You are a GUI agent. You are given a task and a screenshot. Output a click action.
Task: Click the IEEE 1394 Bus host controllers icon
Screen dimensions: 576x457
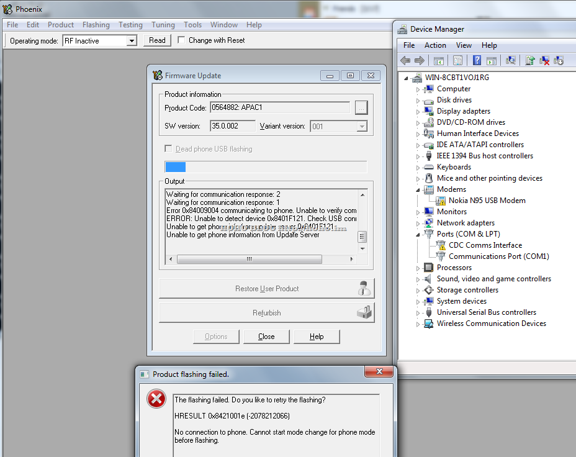coord(428,156)
